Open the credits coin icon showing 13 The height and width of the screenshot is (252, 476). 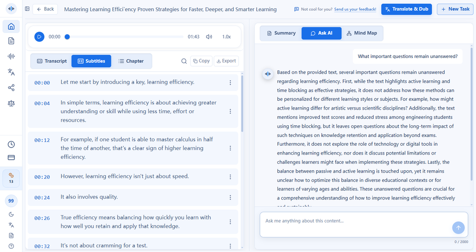pyautogui.click(x=11, y=178)
